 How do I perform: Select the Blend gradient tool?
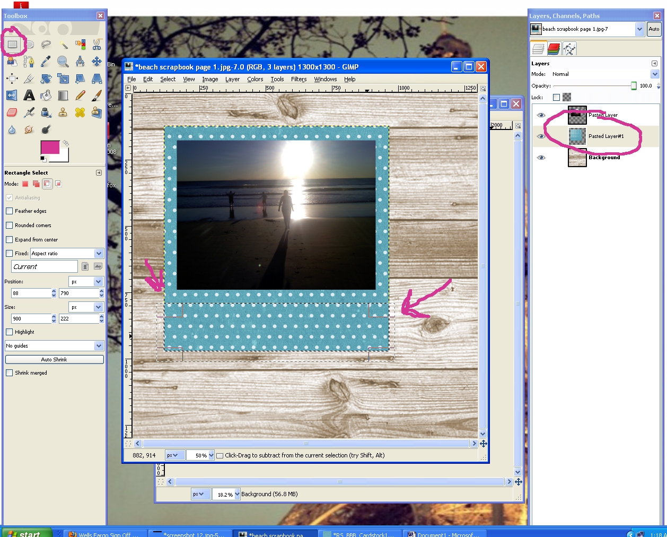click(63, 96)
